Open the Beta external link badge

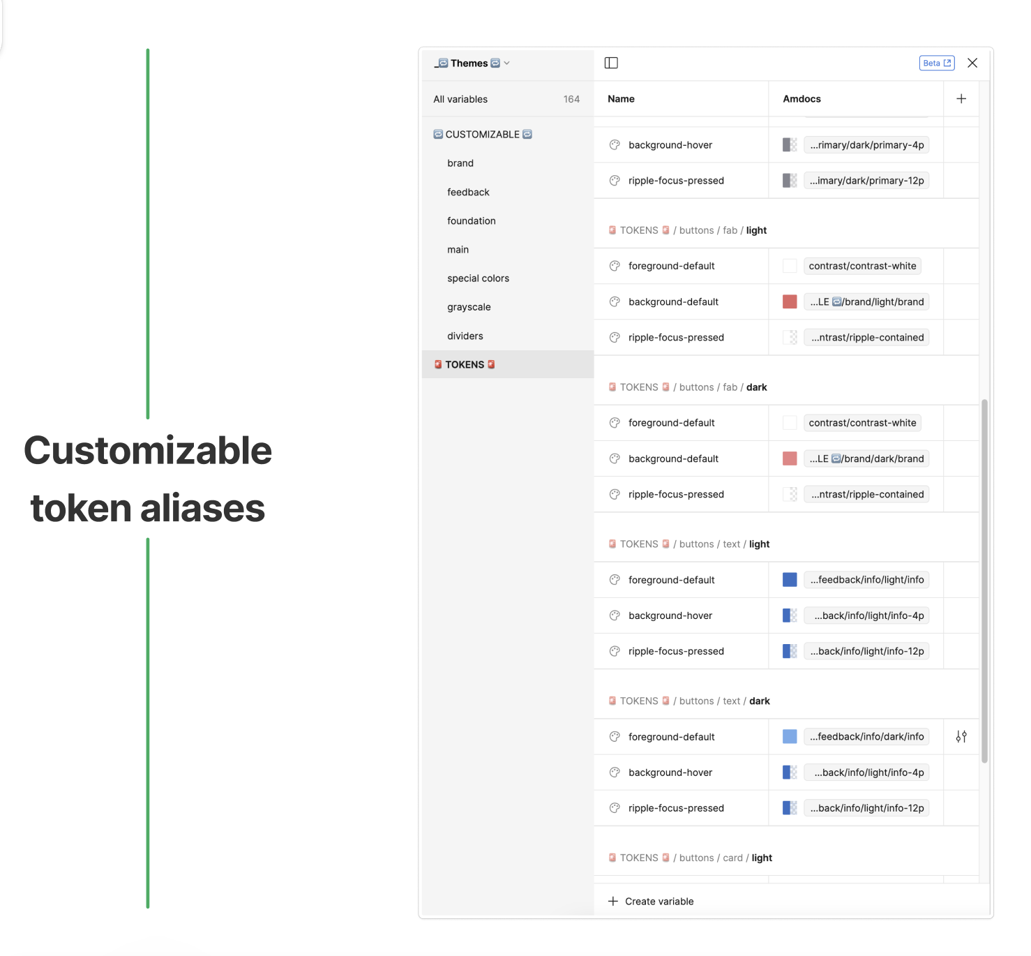tap(936, 63)
